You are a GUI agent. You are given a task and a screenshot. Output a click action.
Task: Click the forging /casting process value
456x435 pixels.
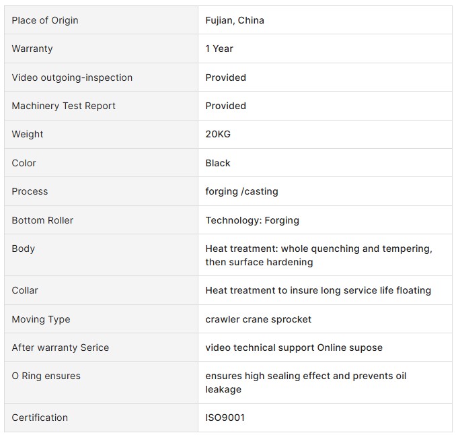241,192
